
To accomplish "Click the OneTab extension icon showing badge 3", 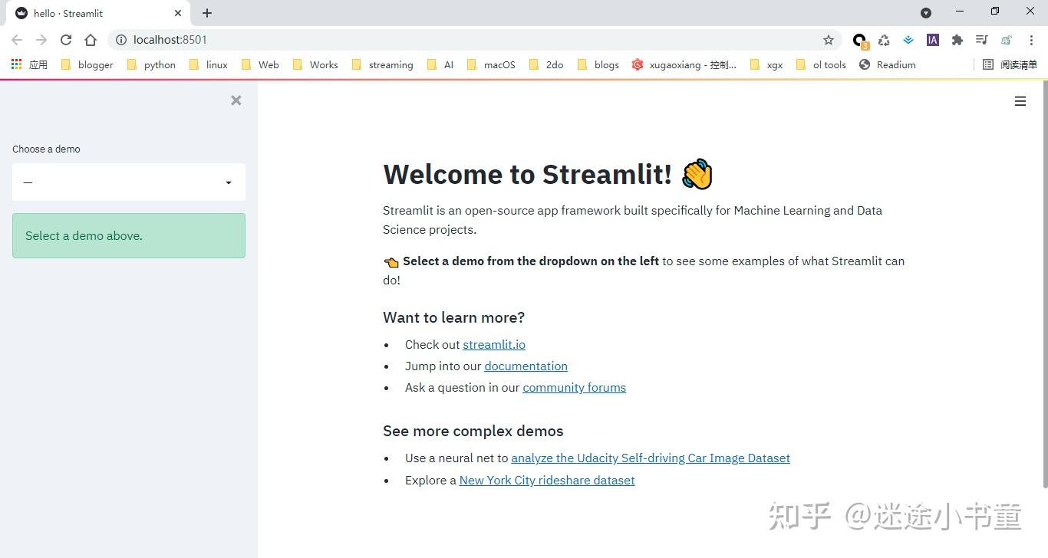I will (x=859, y=40).
